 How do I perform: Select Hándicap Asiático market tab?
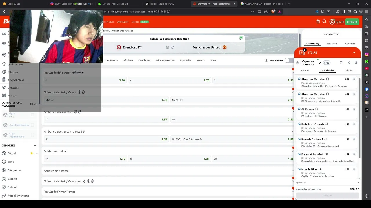(x=165, y=60)
